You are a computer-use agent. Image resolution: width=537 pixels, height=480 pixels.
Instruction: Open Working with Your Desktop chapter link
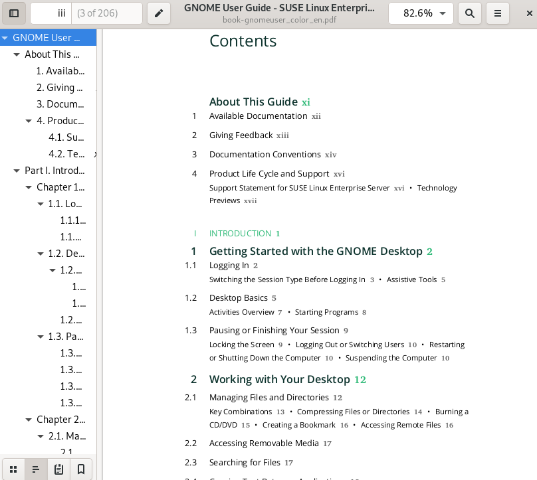coord(279,380)
